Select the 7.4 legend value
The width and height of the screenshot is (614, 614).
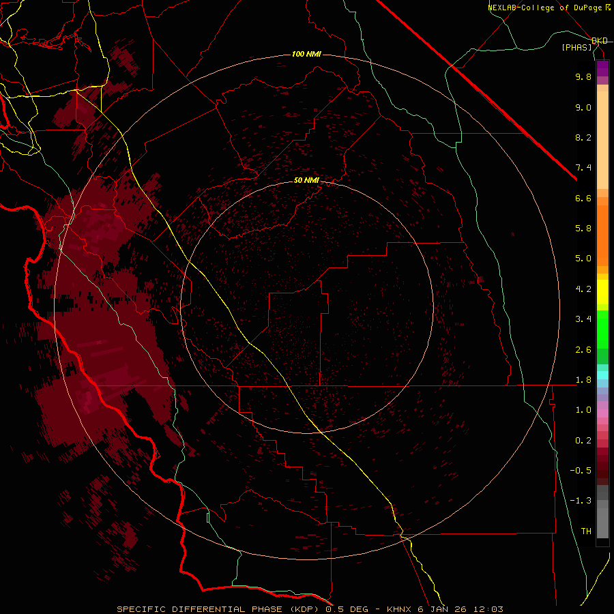coord(583,168)
